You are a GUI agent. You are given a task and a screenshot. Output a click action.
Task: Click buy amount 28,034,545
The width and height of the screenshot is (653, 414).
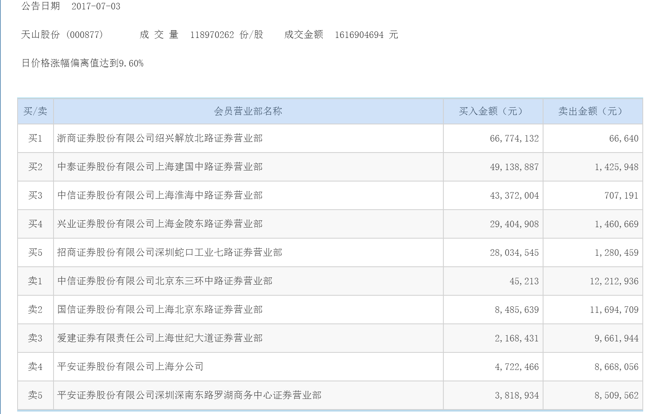(514, 253)
